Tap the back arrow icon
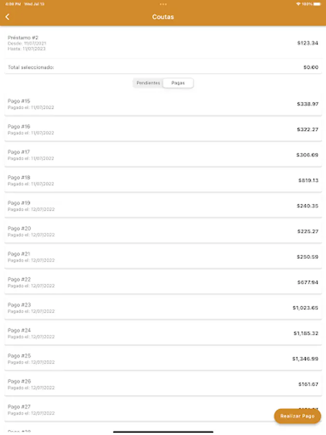The height and width of the screenshot is (435, 326). tap(7, 17)
